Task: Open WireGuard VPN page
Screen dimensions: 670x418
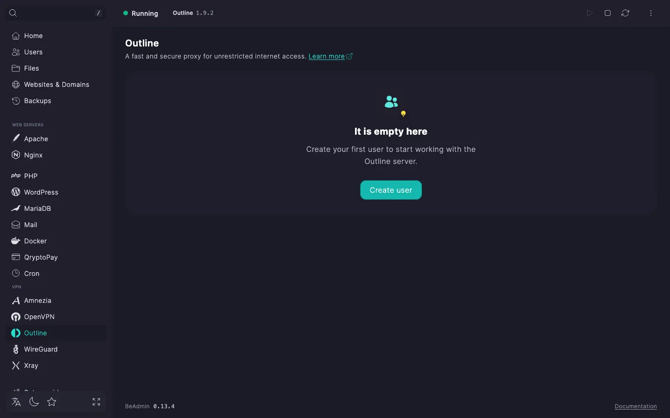Action: [x=56, y=349]
